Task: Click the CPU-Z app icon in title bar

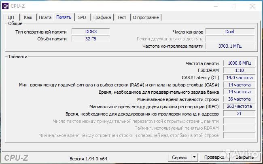Action: point(5,6)
